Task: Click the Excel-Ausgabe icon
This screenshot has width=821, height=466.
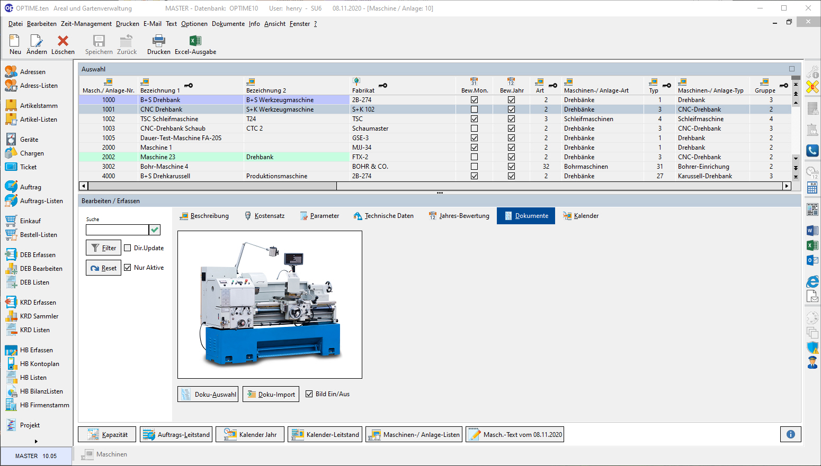Action: pyautogui.click(x=195, y=41)
